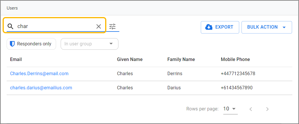Image resolution: width=299 pixels, height=124 pixels.
Task: Click the Rows per page label
Action: (x=202, y=109)
